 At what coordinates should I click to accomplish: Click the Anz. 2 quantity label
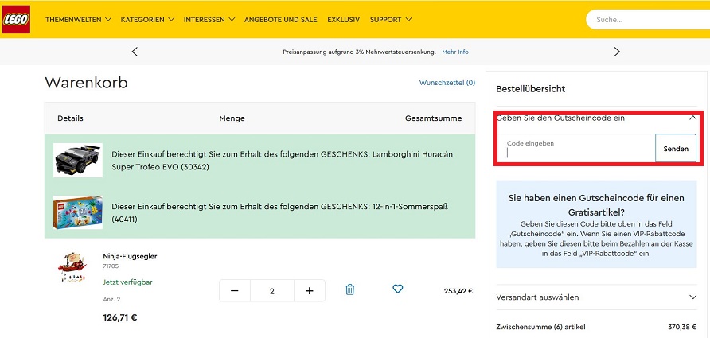click(x=111, y=300)
